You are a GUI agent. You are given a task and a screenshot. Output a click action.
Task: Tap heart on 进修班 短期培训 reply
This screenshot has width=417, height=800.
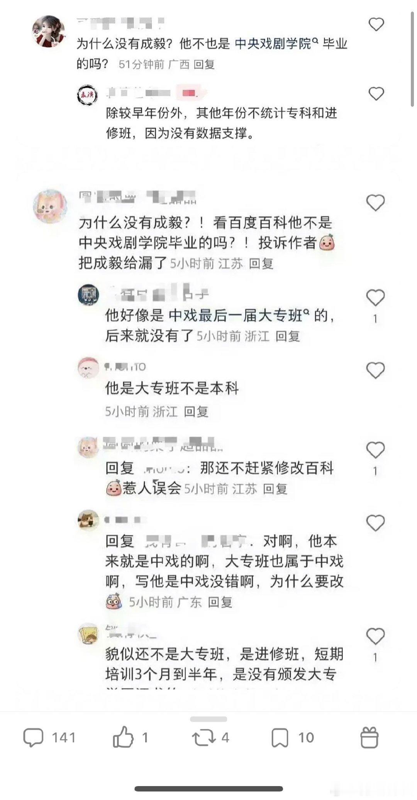coord(375,636)
